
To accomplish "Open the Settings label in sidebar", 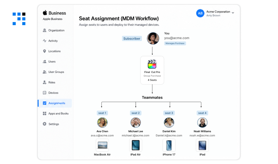I will tap(54, 124).
